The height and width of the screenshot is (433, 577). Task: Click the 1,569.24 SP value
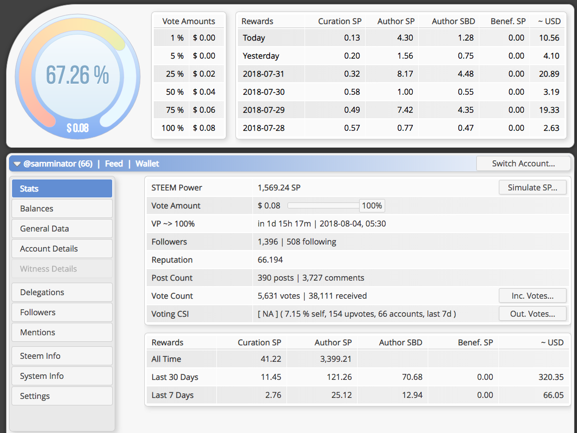coord(279,187)
